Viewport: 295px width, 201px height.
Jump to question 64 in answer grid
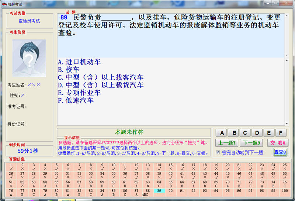point(159,184)
